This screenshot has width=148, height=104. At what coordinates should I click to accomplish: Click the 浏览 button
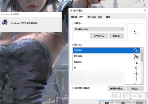[x=135, y=89]
